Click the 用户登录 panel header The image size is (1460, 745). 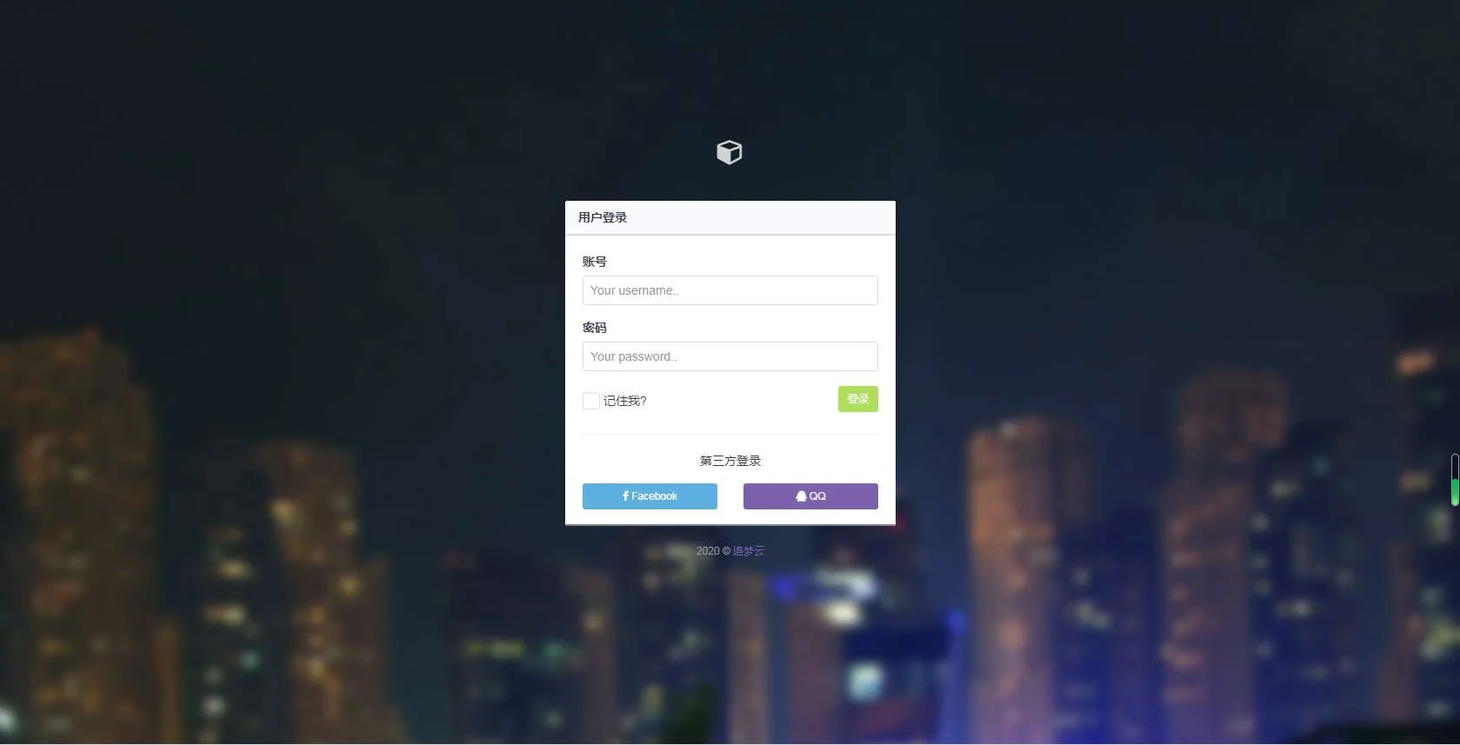(x=730, y=217)
